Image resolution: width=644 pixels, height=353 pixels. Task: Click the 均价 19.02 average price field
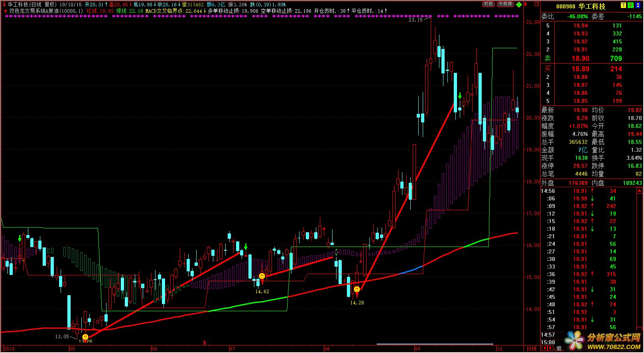[616, 110]
